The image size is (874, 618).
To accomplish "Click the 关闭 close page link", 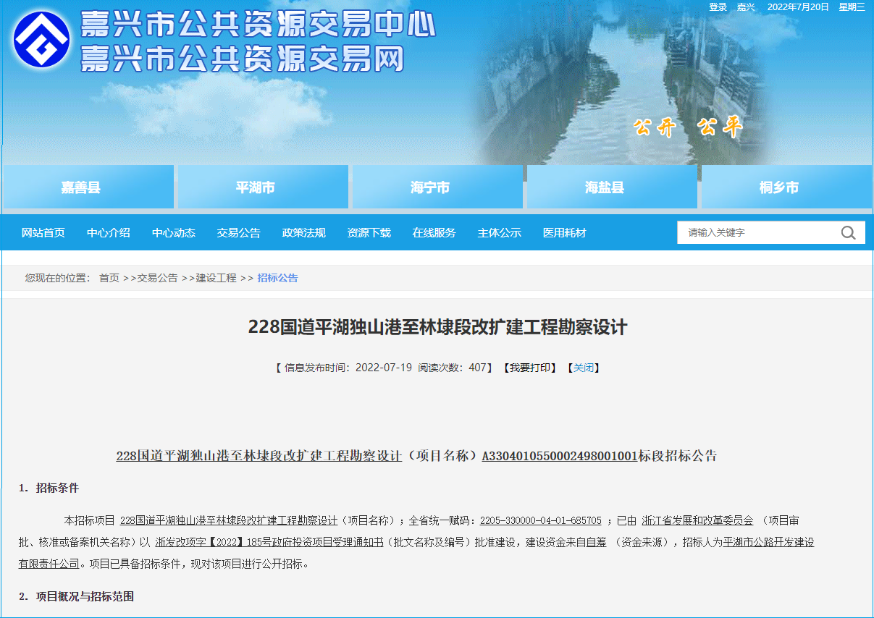I will (583, 368).
